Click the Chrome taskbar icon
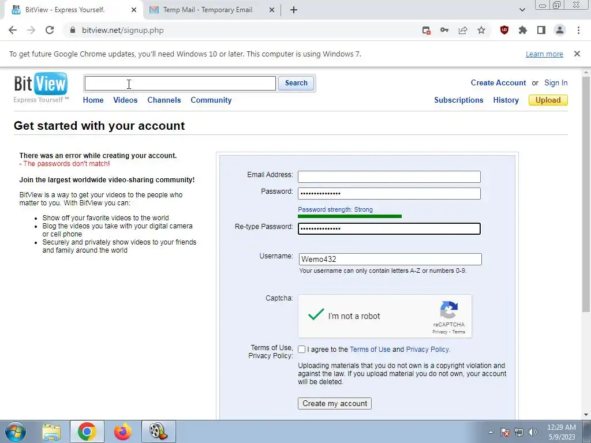 tap(87, 431)
